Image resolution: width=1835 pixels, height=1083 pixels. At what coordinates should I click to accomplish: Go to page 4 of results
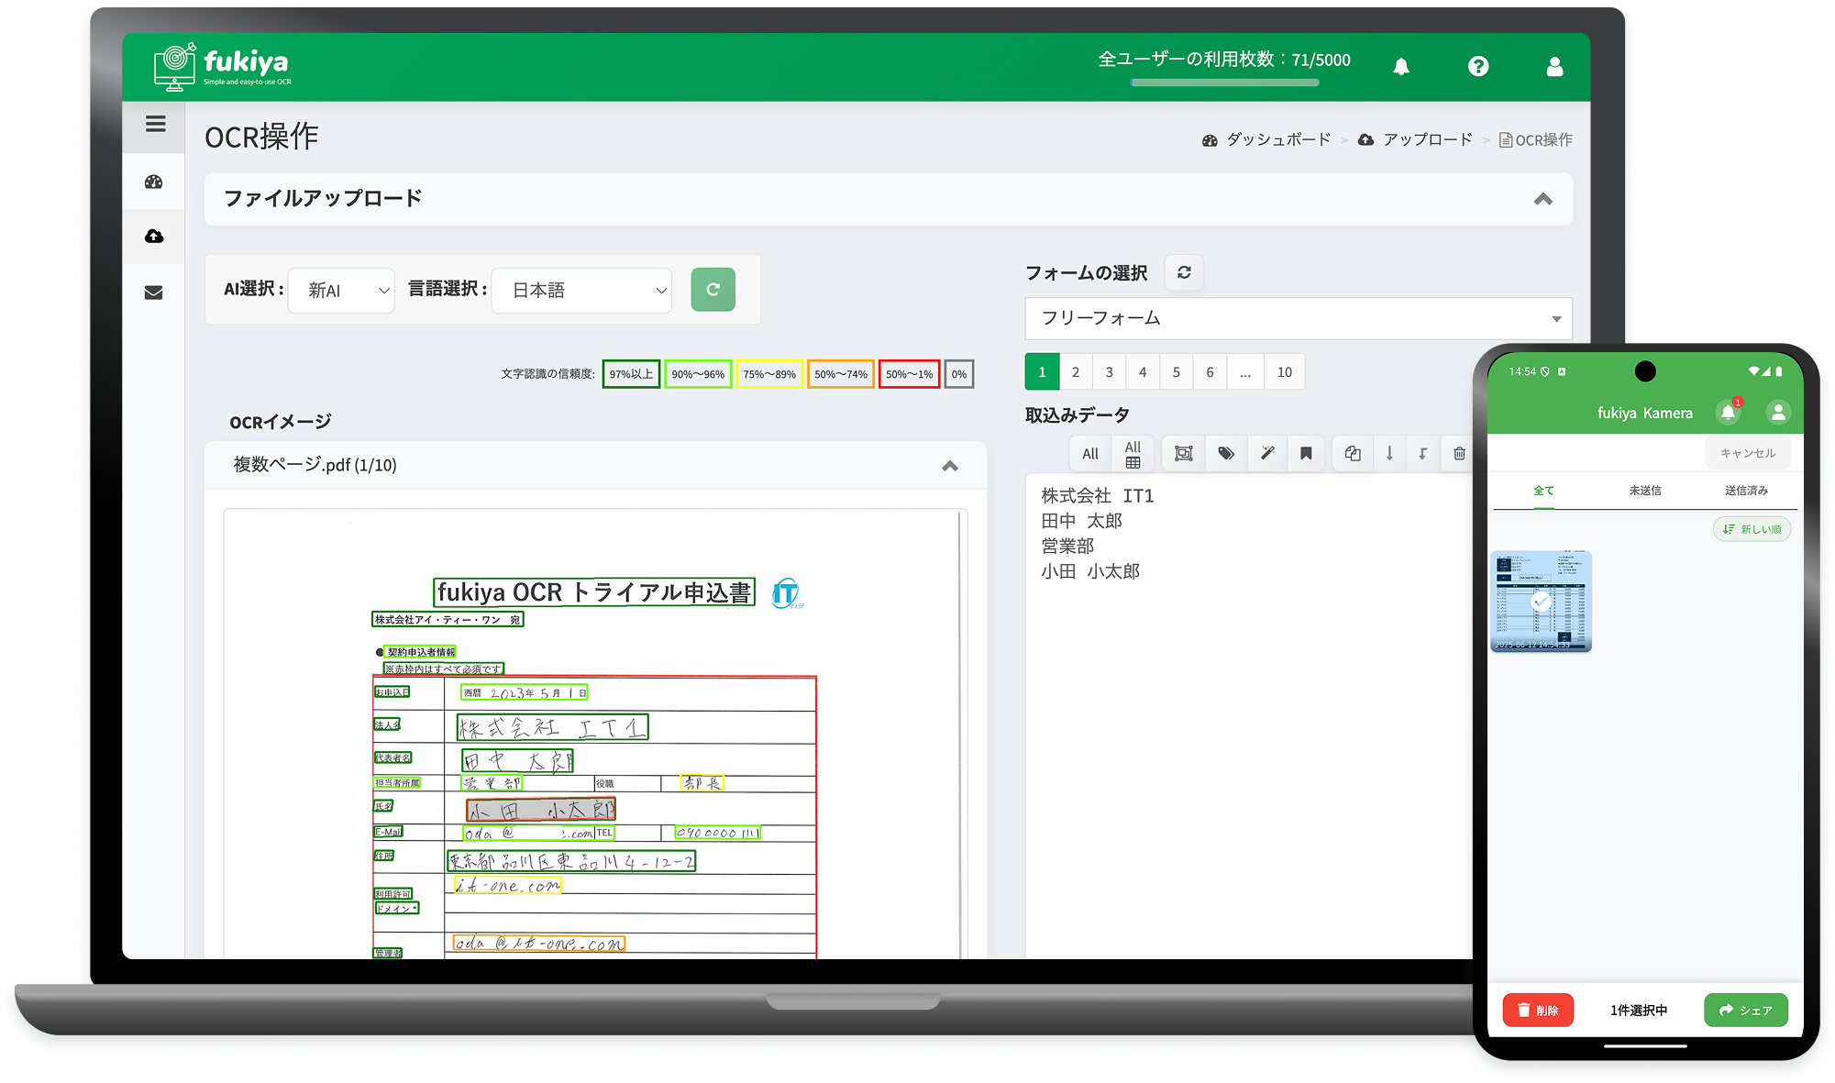pos(1143,372)
